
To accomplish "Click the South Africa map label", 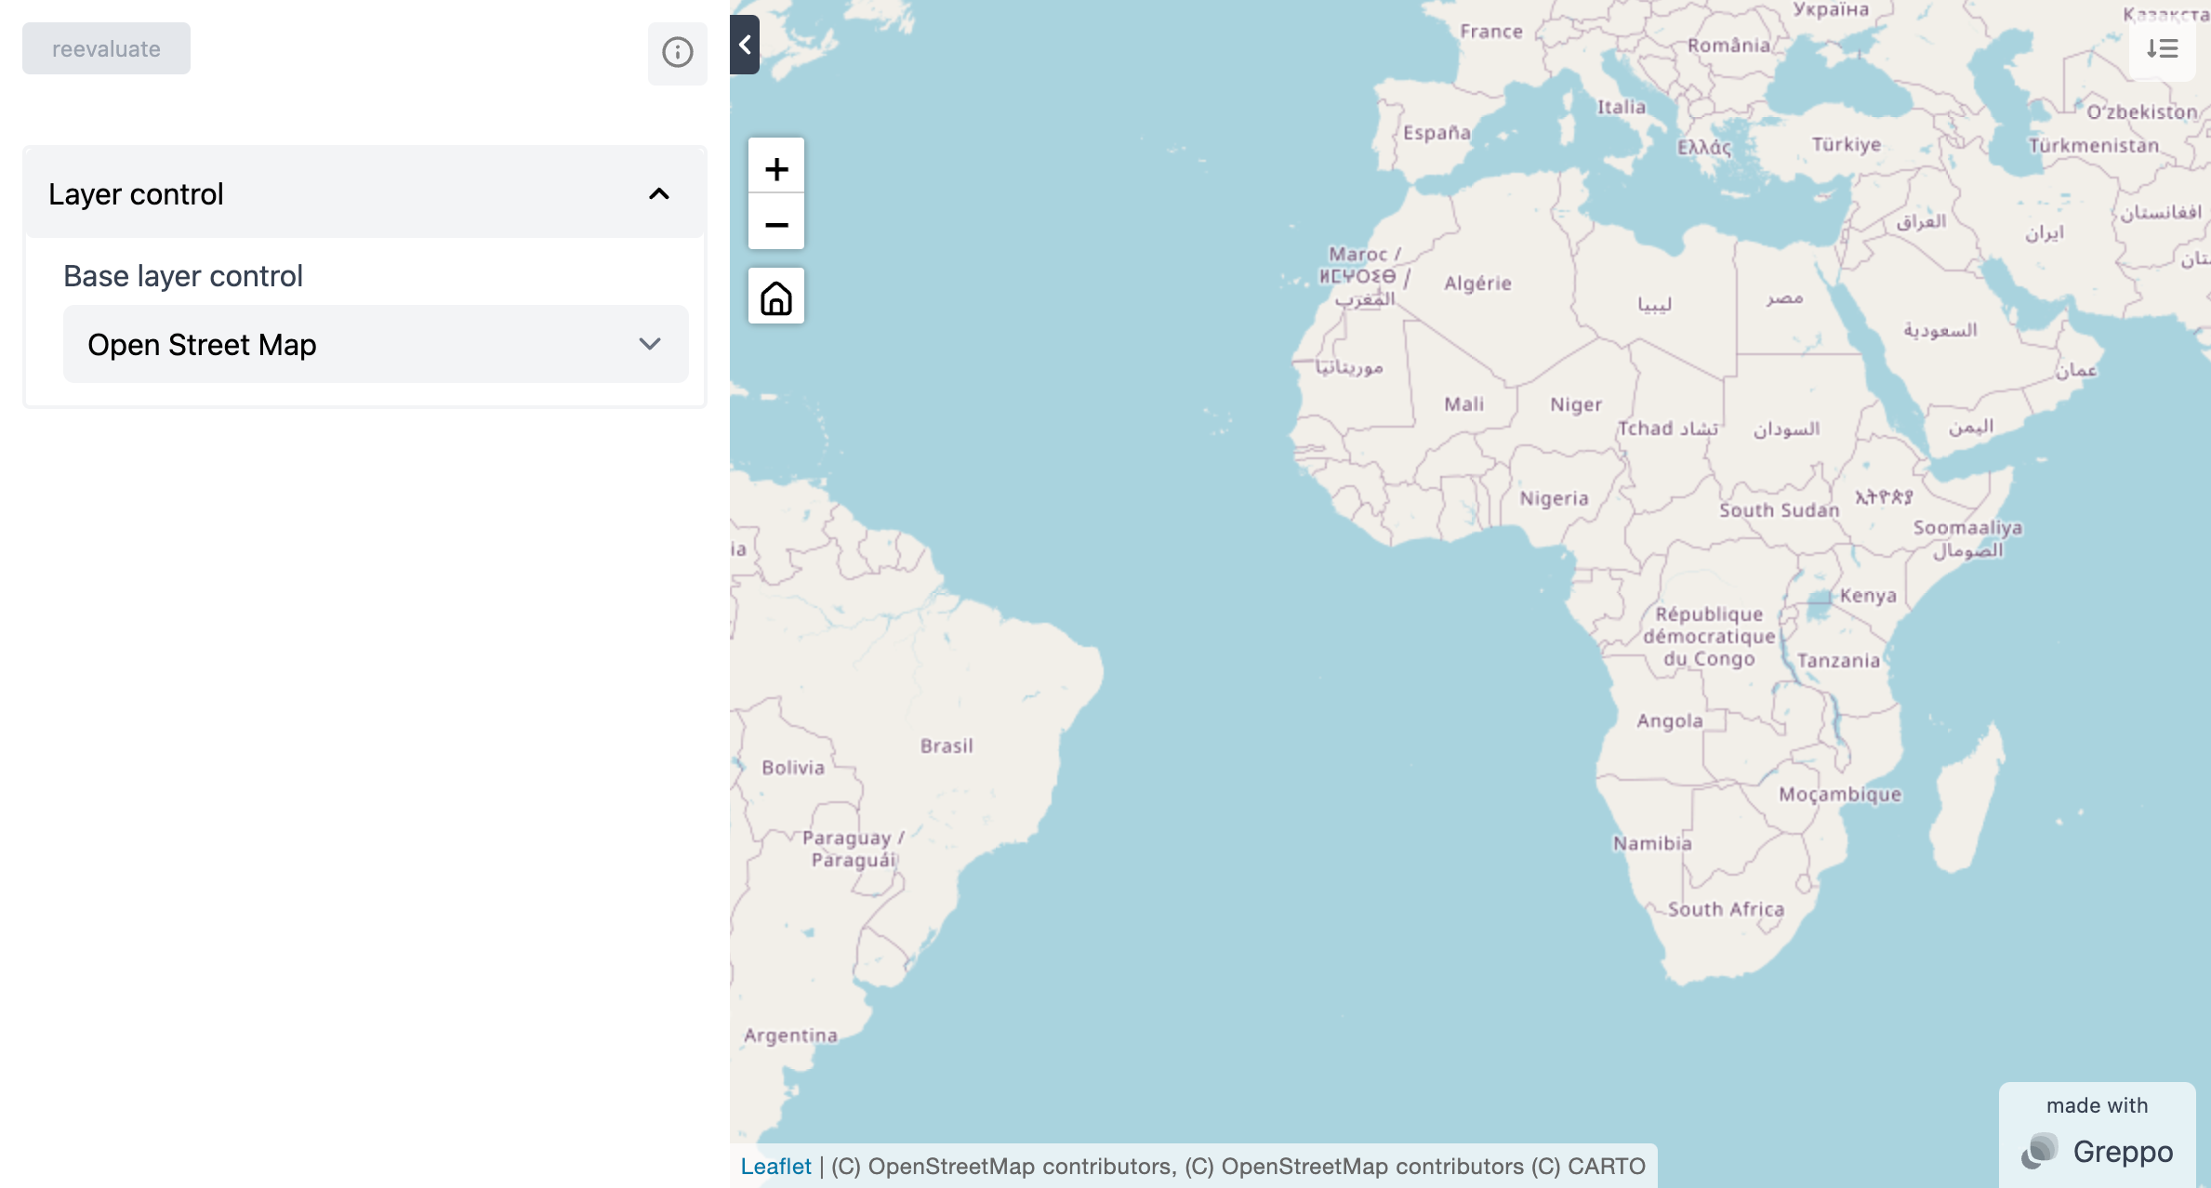I will tap(1726, 909).
